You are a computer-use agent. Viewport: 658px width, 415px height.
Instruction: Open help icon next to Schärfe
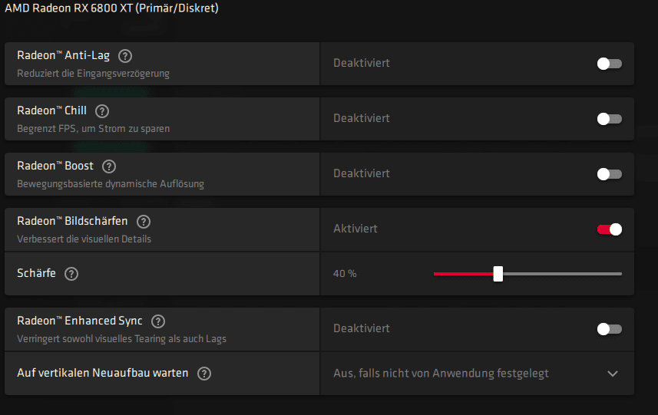click(x=71, y=274)
